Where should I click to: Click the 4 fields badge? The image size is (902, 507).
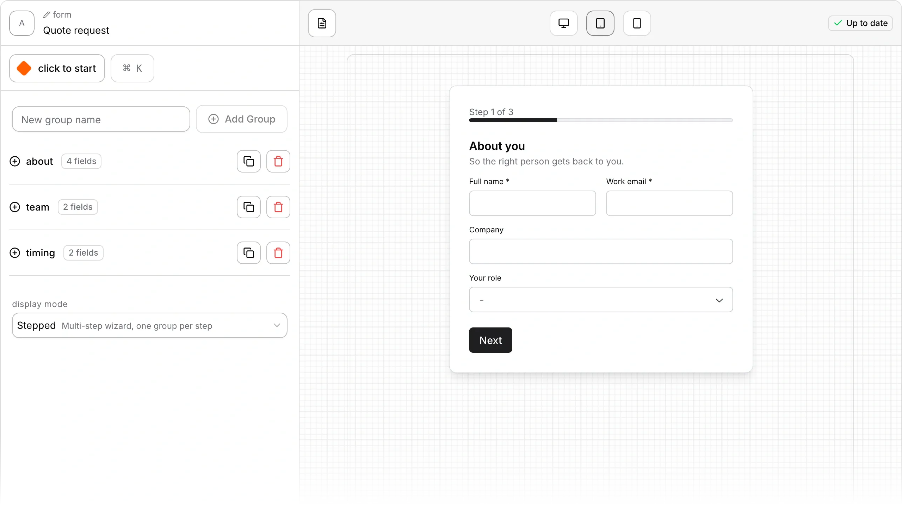(81, 161)
